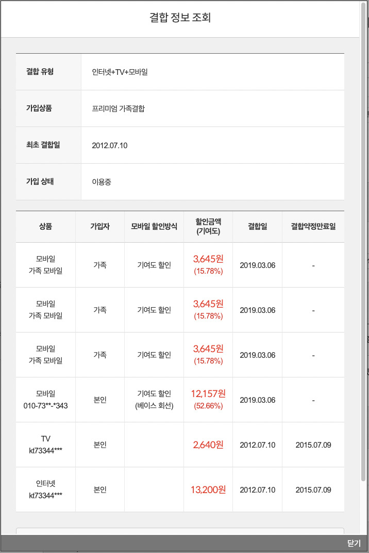Click the 할인금액 (기여도) column header
369x553 pixels.
point(208,226)
